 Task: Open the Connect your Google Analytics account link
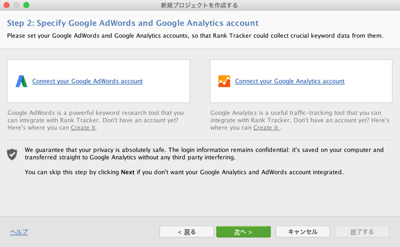pyautogui.click(x=290, y=81)
